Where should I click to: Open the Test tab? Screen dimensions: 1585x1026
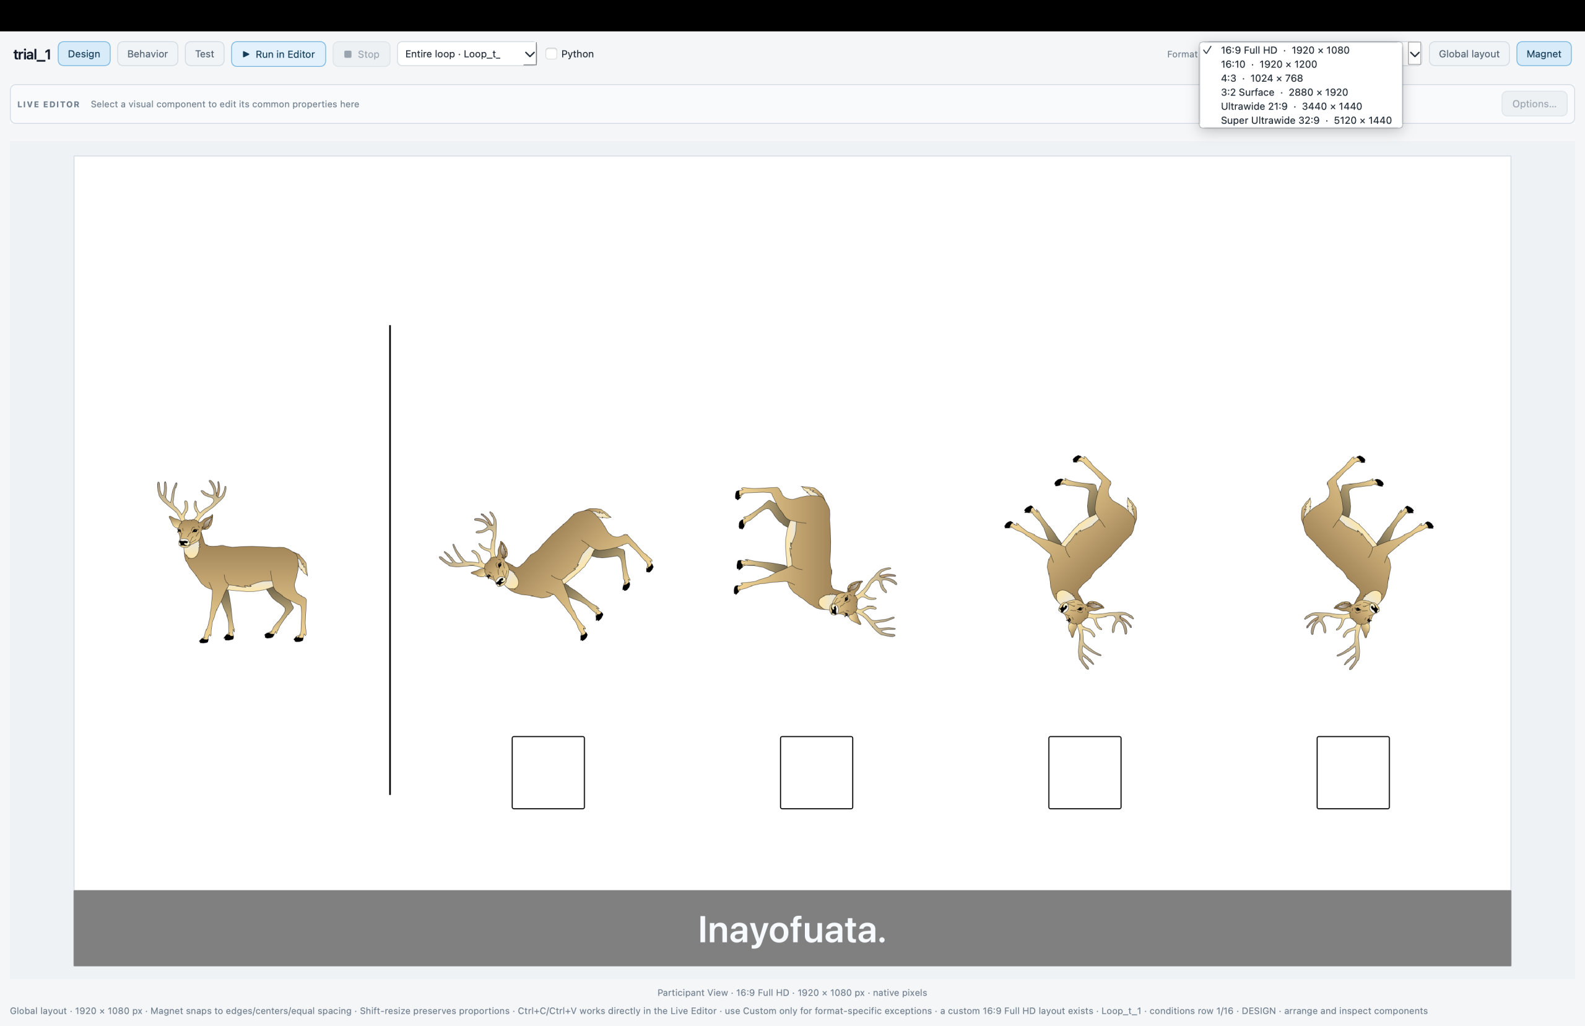[204, 54]
